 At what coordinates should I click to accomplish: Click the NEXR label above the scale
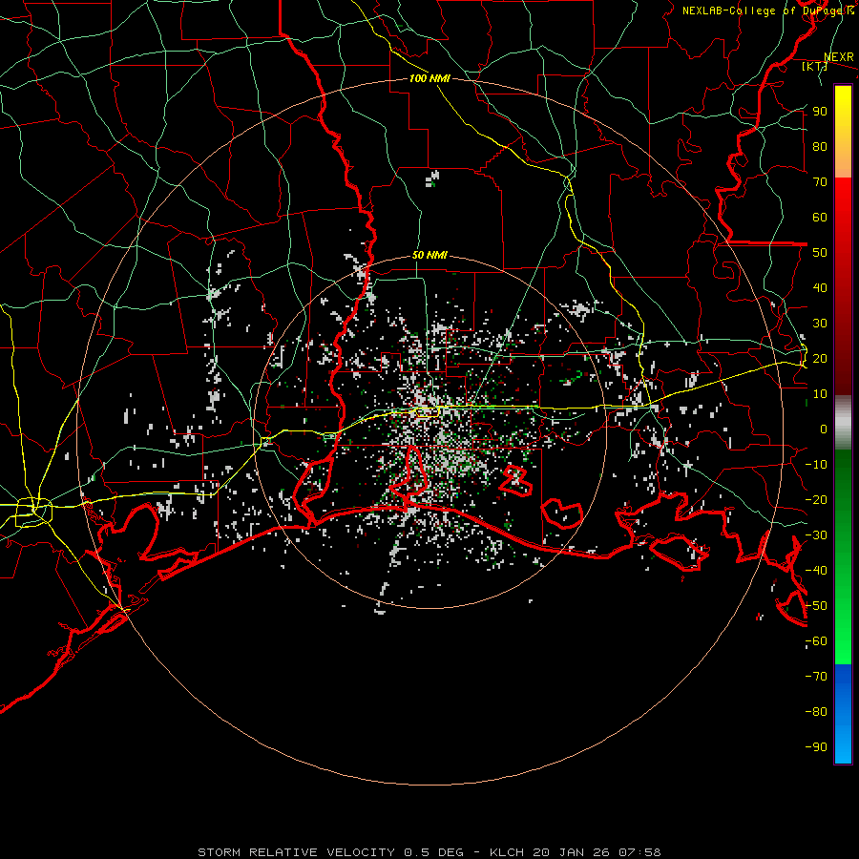pyautogui.click(x=839, y=57)
